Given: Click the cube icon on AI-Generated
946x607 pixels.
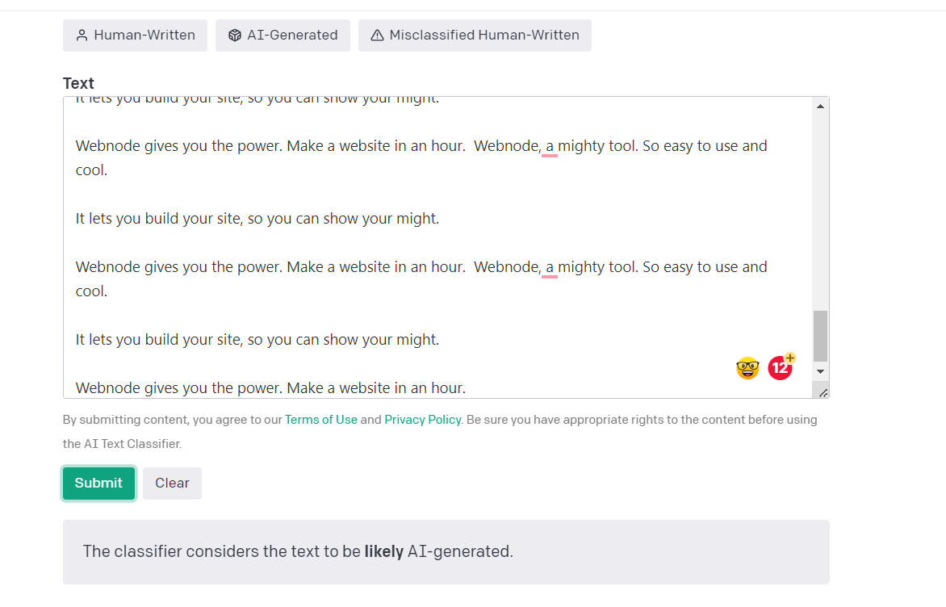Looking at the screenshot, I should [x=235, y=36].
